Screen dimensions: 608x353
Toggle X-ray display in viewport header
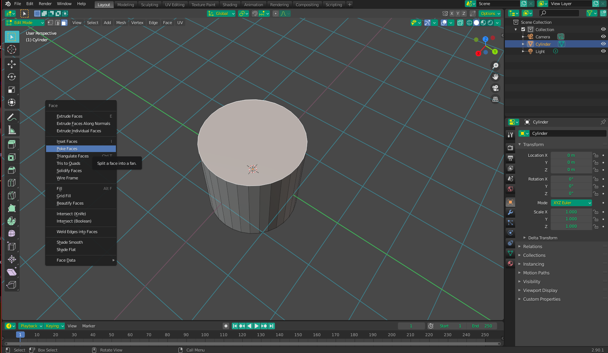(x=460, y=23)
